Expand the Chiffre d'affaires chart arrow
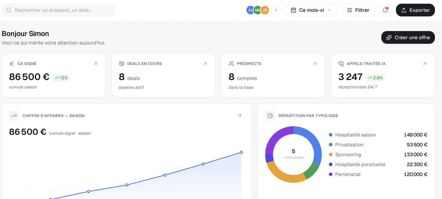This screenshot has height=199, width=442. click(240, 116)
